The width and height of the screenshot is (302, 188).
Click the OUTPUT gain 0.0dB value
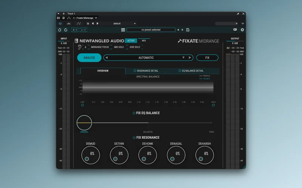(235, 43)
